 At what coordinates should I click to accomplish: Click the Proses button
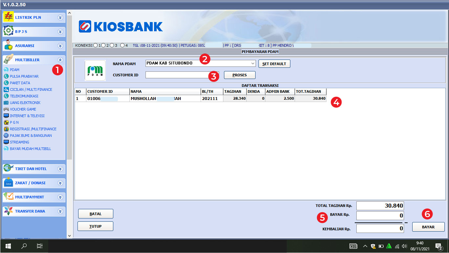click(239, 75)
